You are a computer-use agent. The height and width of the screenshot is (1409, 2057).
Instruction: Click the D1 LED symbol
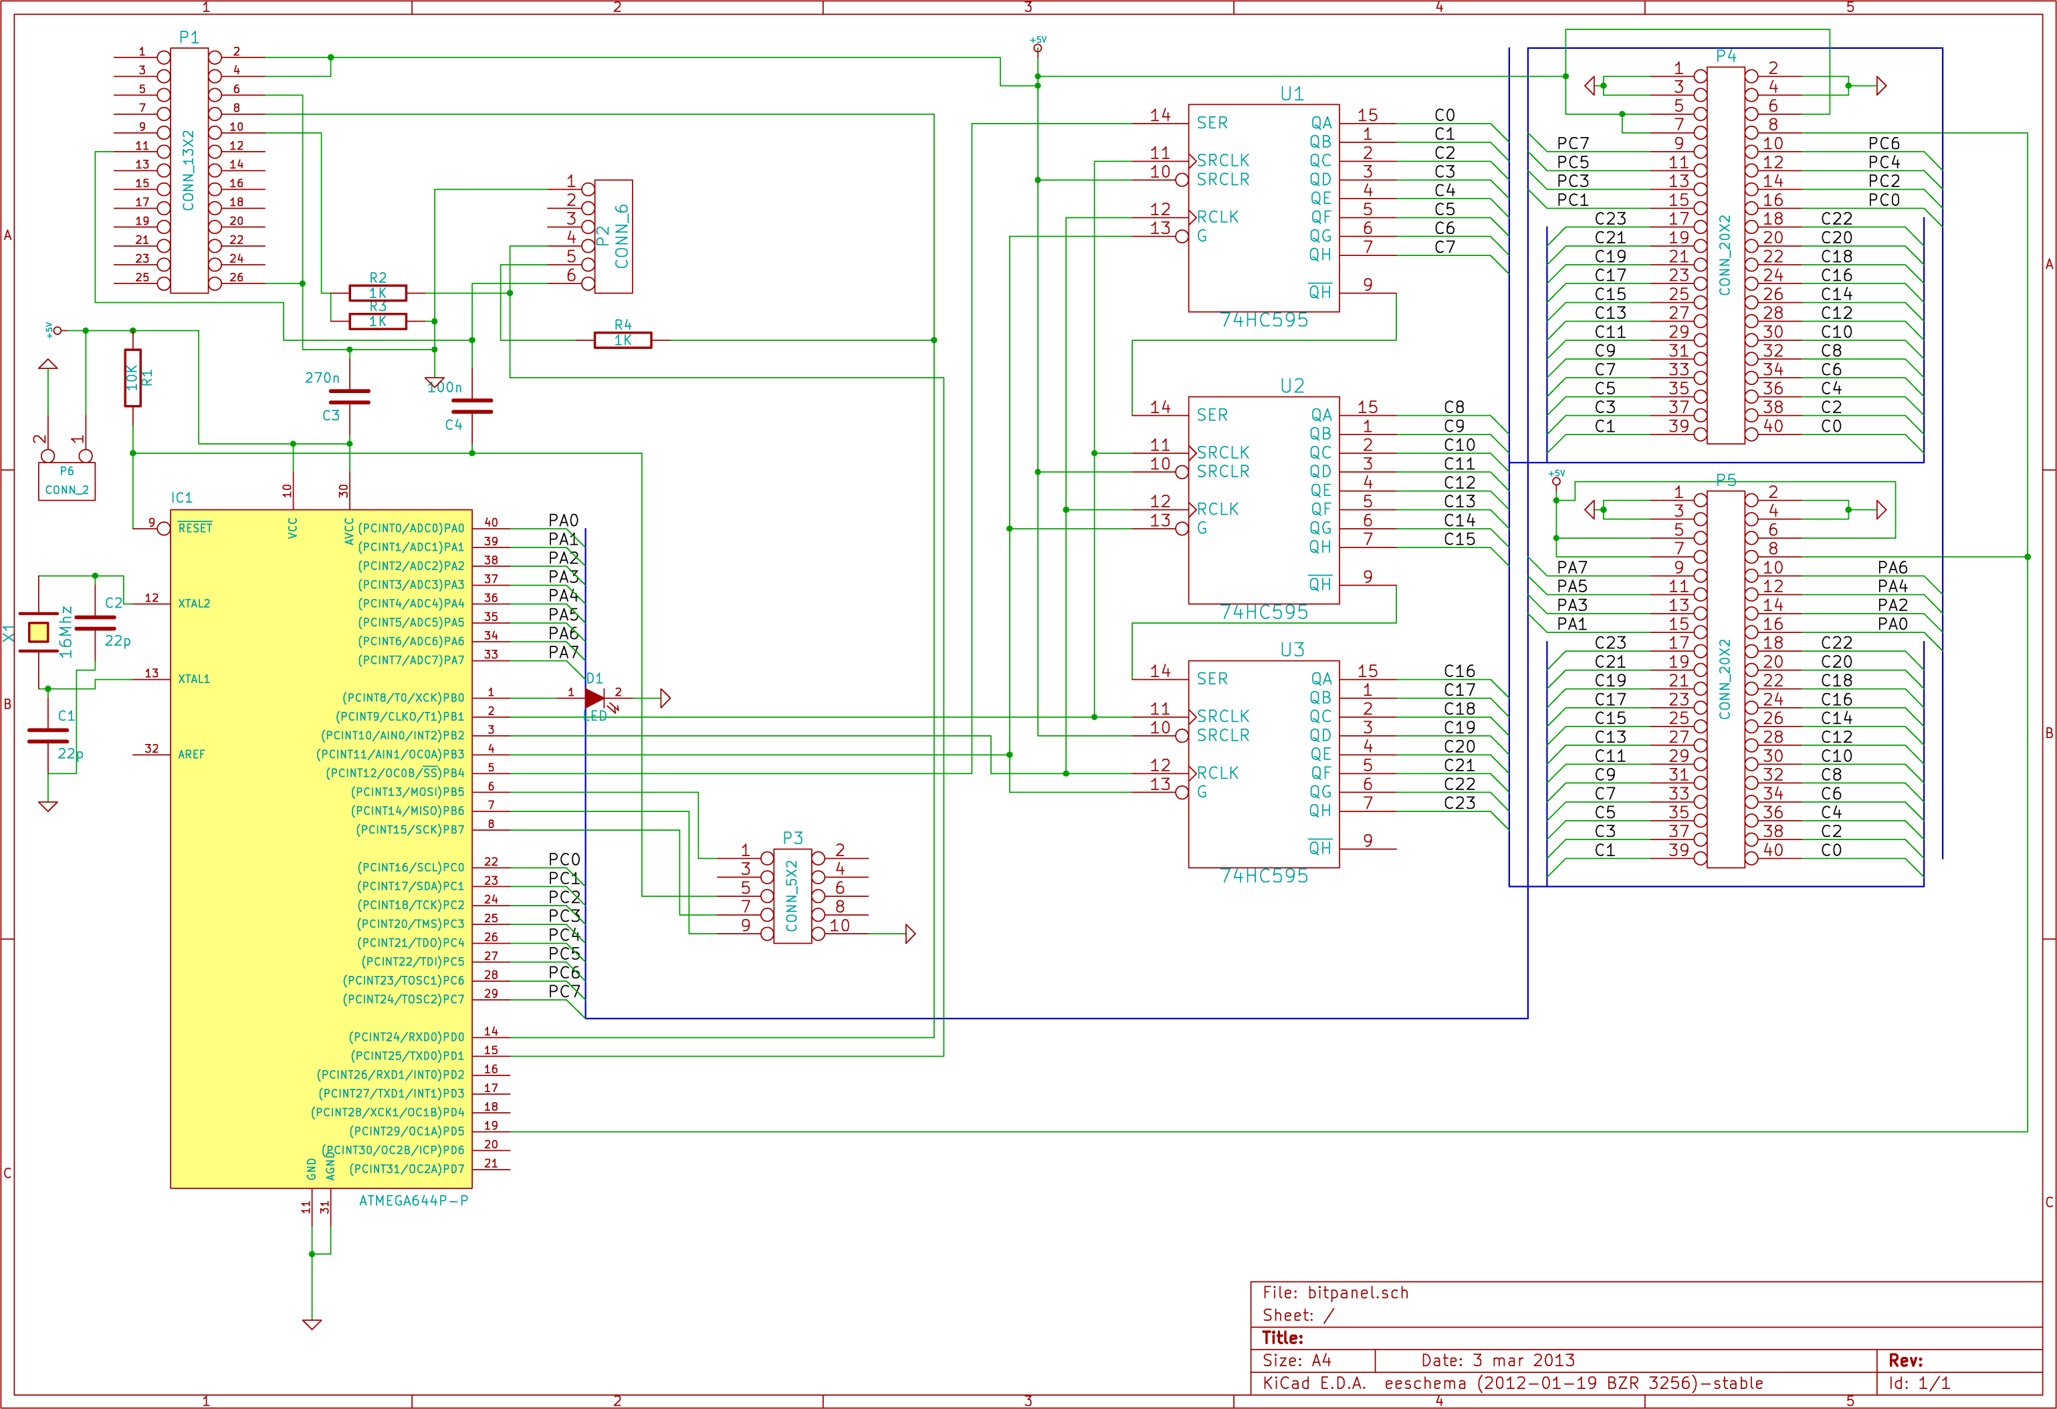[x=594, y=698]
